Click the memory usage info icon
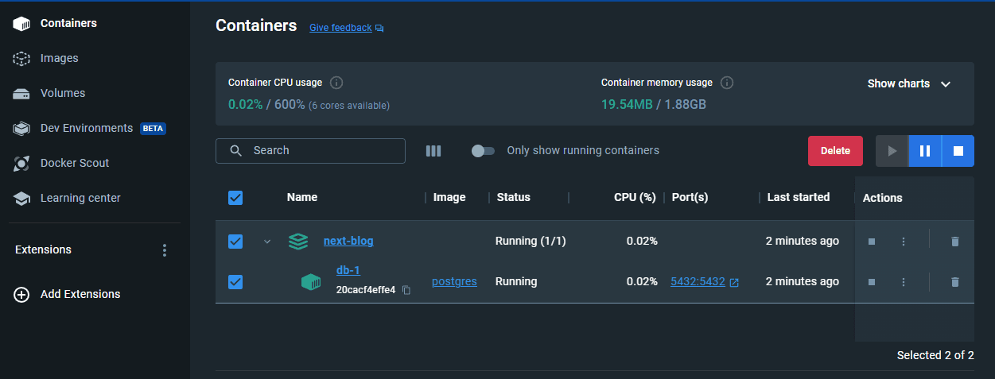The width and height of the screenshot is (995, 379). click(x=727, y=83)
